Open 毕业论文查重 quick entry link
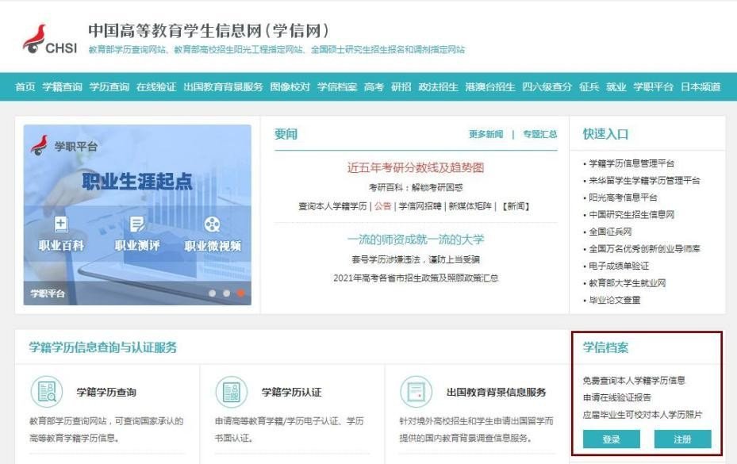 (x=614, y=300)
